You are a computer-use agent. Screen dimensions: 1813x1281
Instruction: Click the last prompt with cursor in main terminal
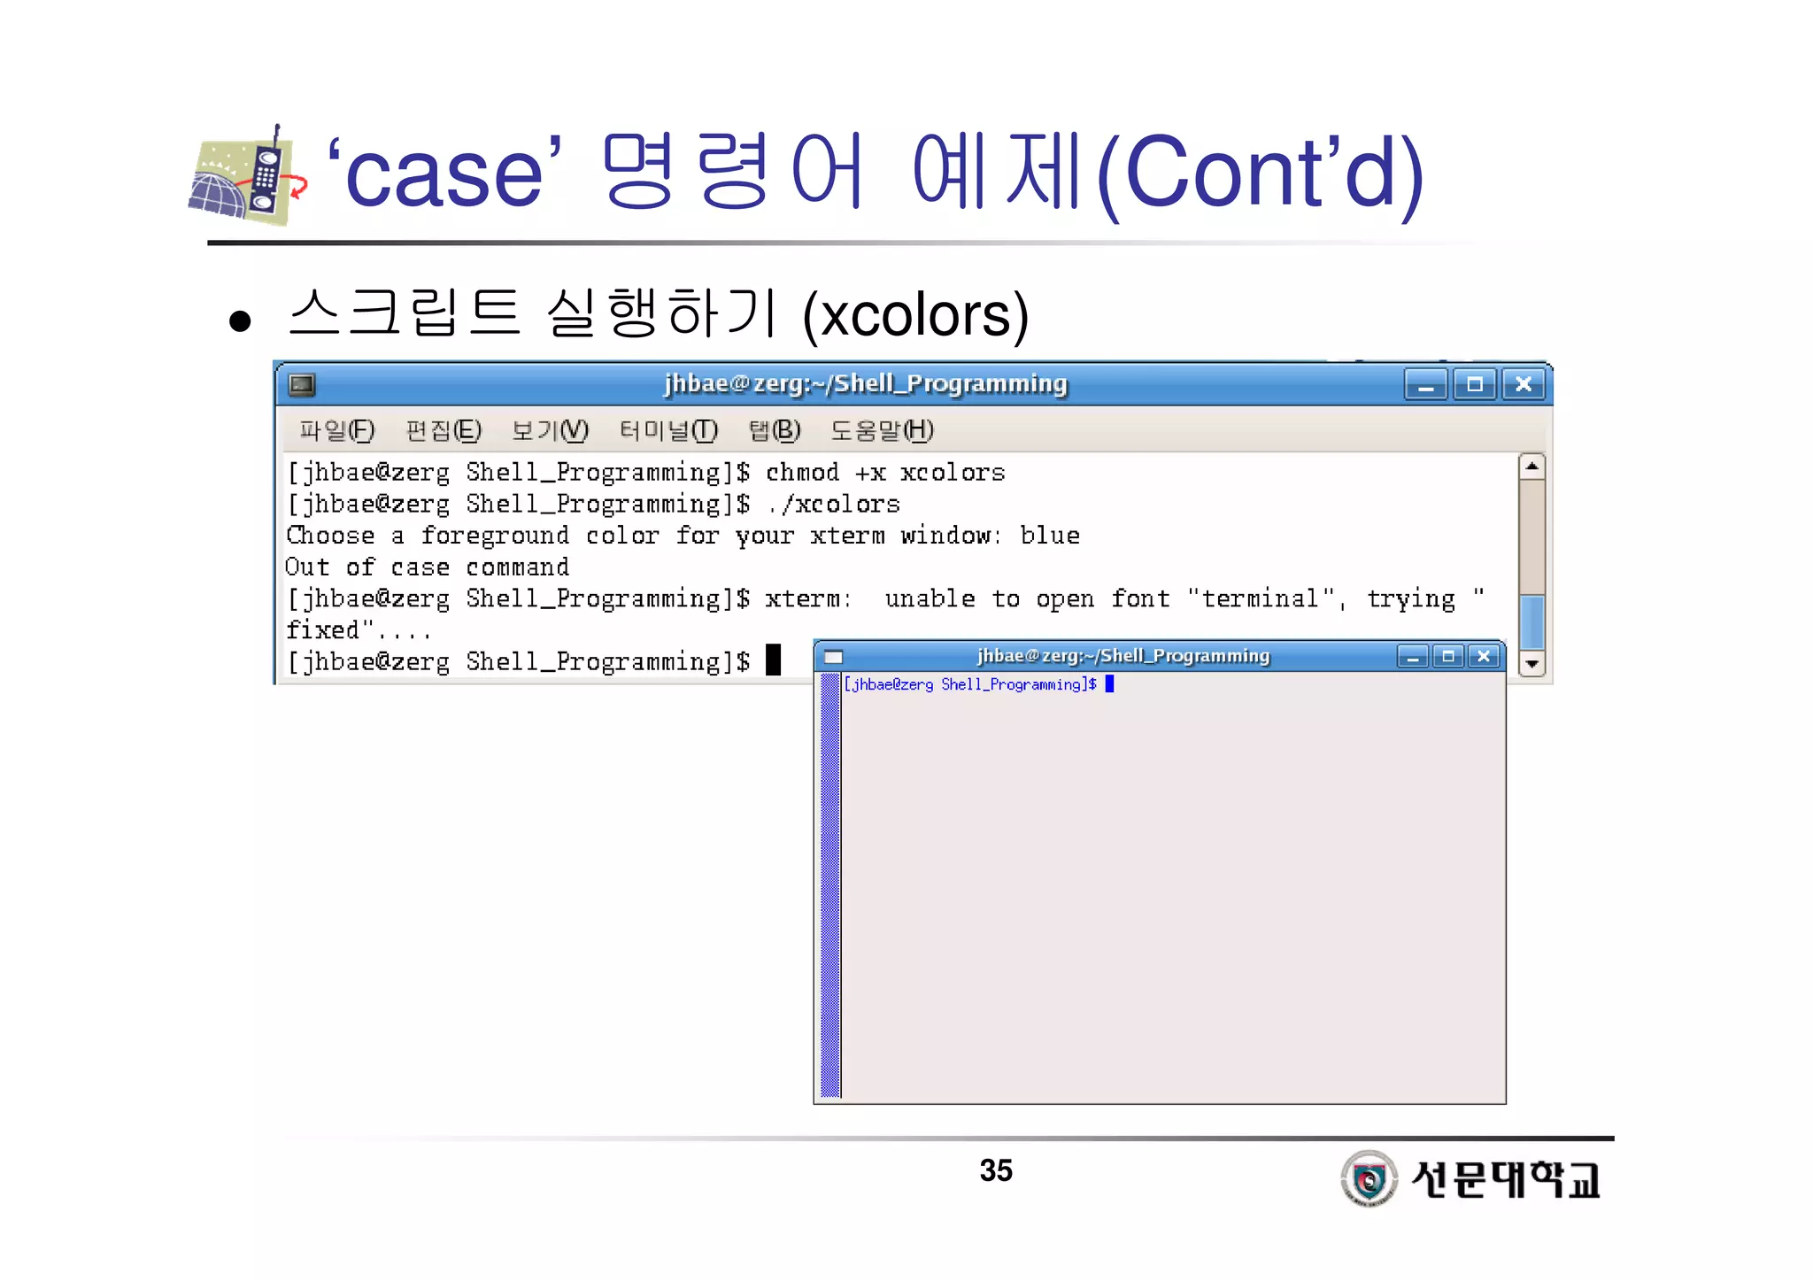(x=533, y=662)
